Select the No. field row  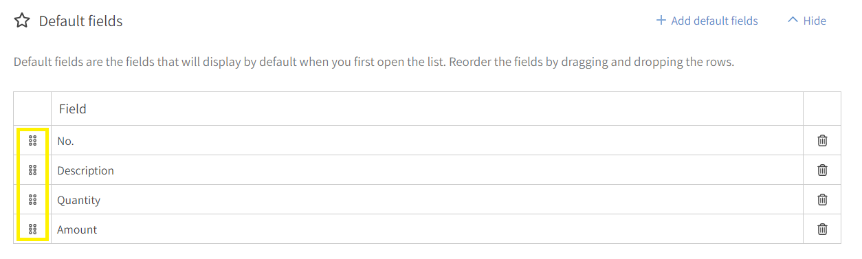(427, 141)
